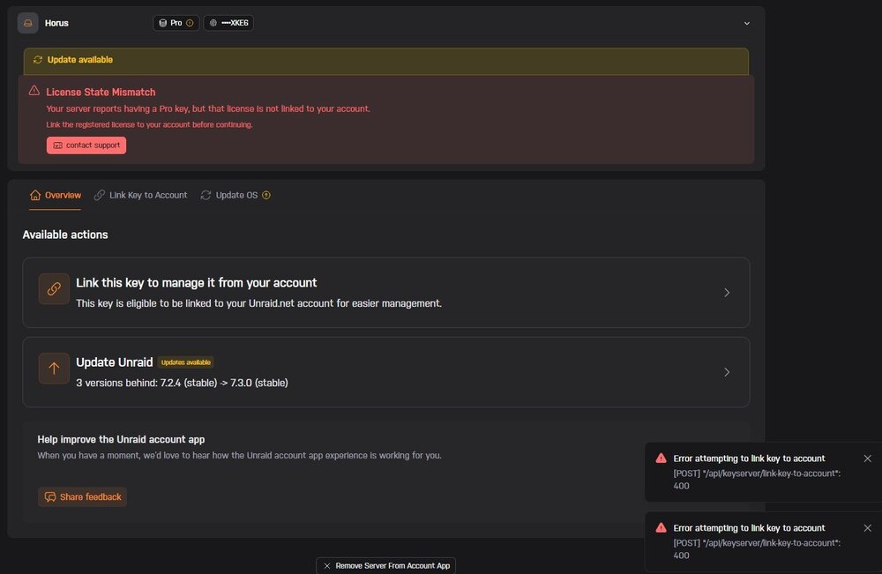
Task: Open Link this key to manage card
Action: click(386, 293)
